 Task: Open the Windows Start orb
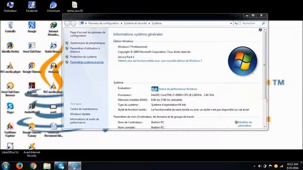[x=5, y=166]
